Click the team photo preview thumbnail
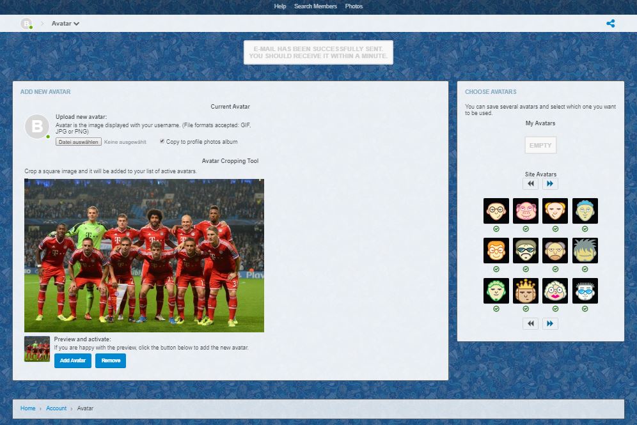Viewport: 637px width, 425px height. pyautogui.click(x=37, y=349)
